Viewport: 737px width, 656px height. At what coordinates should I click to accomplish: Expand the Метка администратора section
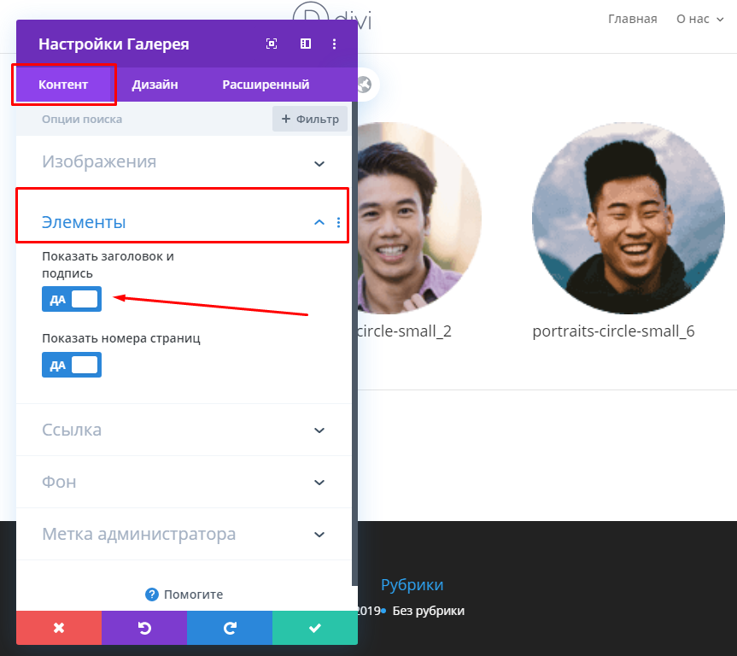pos(319,535)
